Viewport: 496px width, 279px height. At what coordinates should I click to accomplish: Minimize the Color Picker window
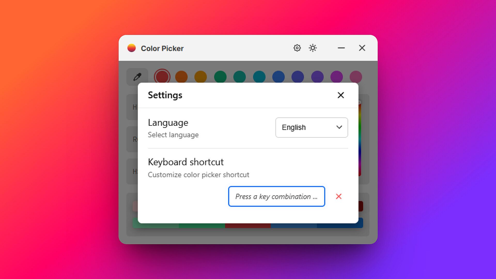(341, 48)
